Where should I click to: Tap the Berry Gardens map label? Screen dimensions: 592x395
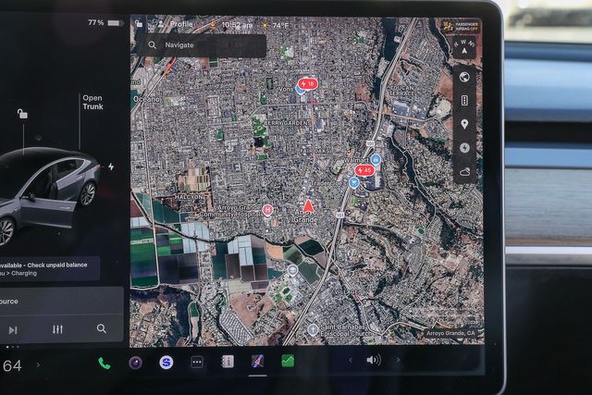tap(286, 123)
